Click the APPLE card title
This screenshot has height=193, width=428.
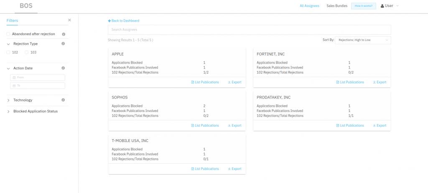coord(118,54)
